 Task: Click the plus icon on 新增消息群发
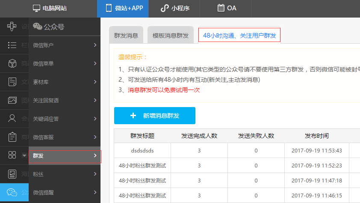[133, 116]
